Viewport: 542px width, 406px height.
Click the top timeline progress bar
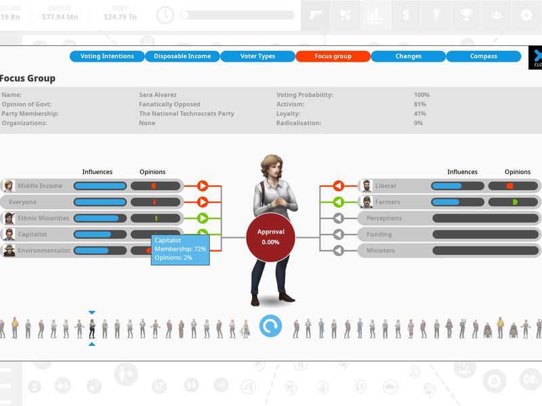(238, 15)
